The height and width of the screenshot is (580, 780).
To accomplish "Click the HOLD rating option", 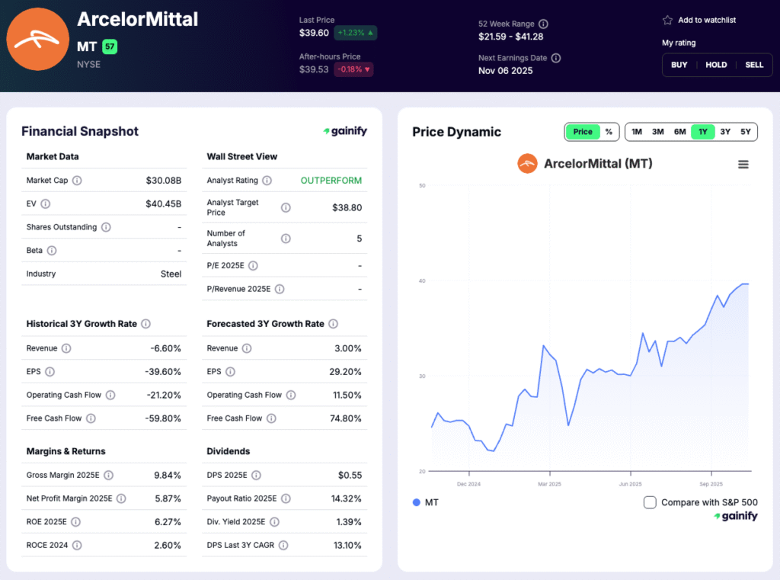I will coord(716,65).
